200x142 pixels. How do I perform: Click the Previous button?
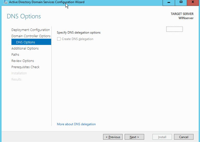(x=113, y=137)
